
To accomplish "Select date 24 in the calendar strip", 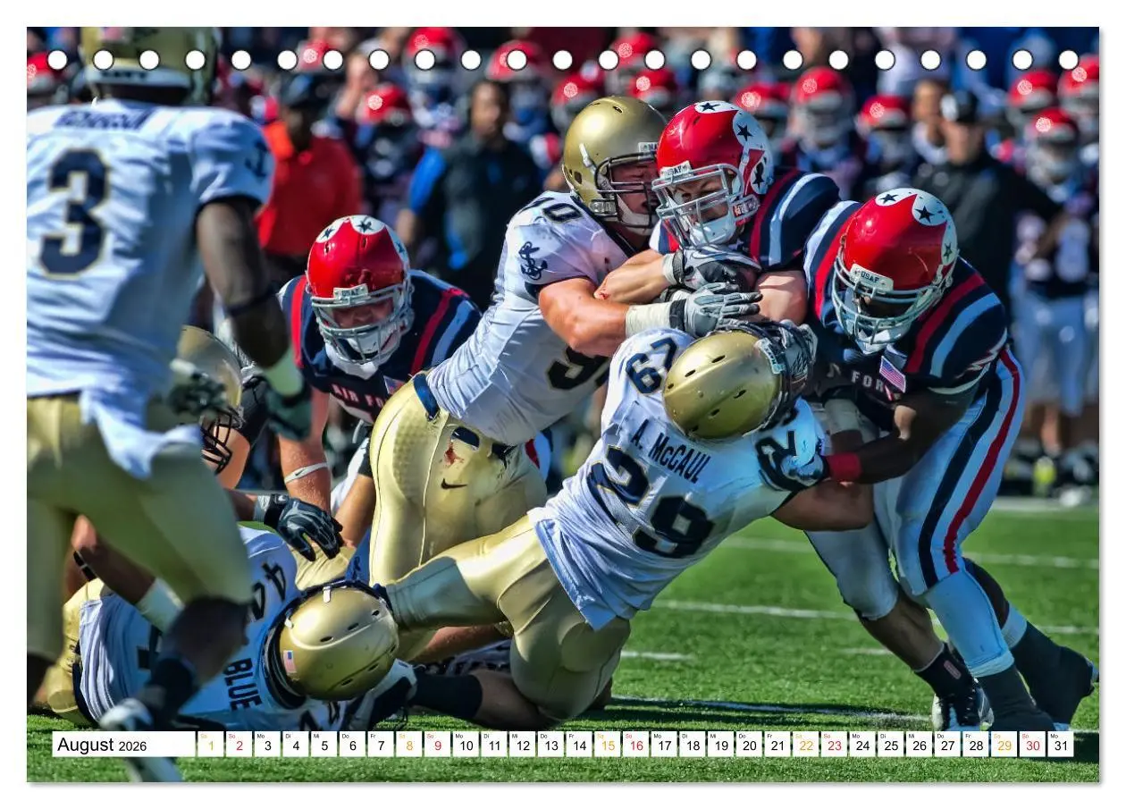I will pos(862,745).
